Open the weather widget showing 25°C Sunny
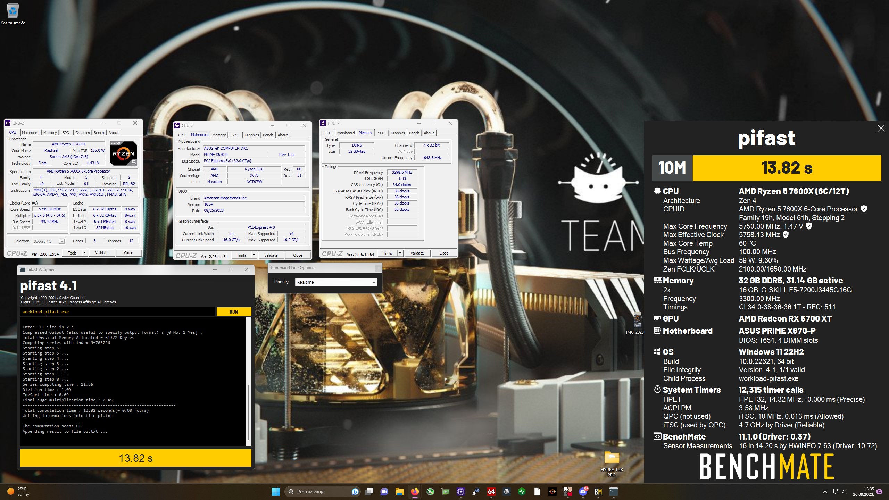889x500 pixels. [19, 492]
